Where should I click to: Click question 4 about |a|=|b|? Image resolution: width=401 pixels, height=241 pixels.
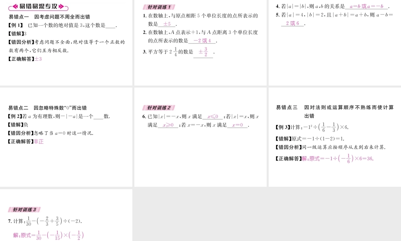click(x=332, y=6)
